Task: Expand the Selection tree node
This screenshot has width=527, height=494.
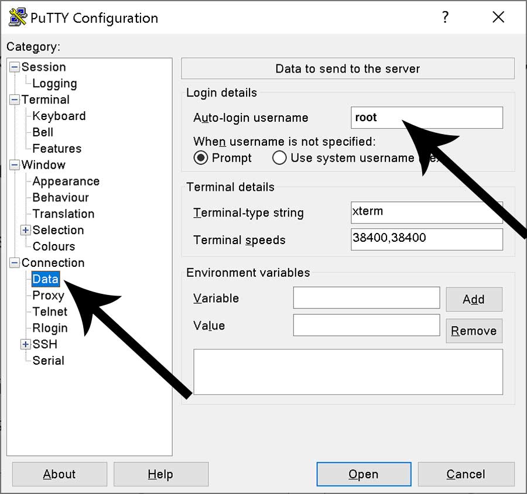Action: (25, 231)
